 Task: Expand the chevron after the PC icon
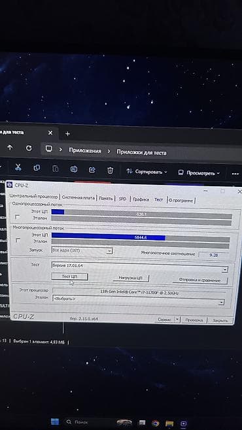[61, 150]
